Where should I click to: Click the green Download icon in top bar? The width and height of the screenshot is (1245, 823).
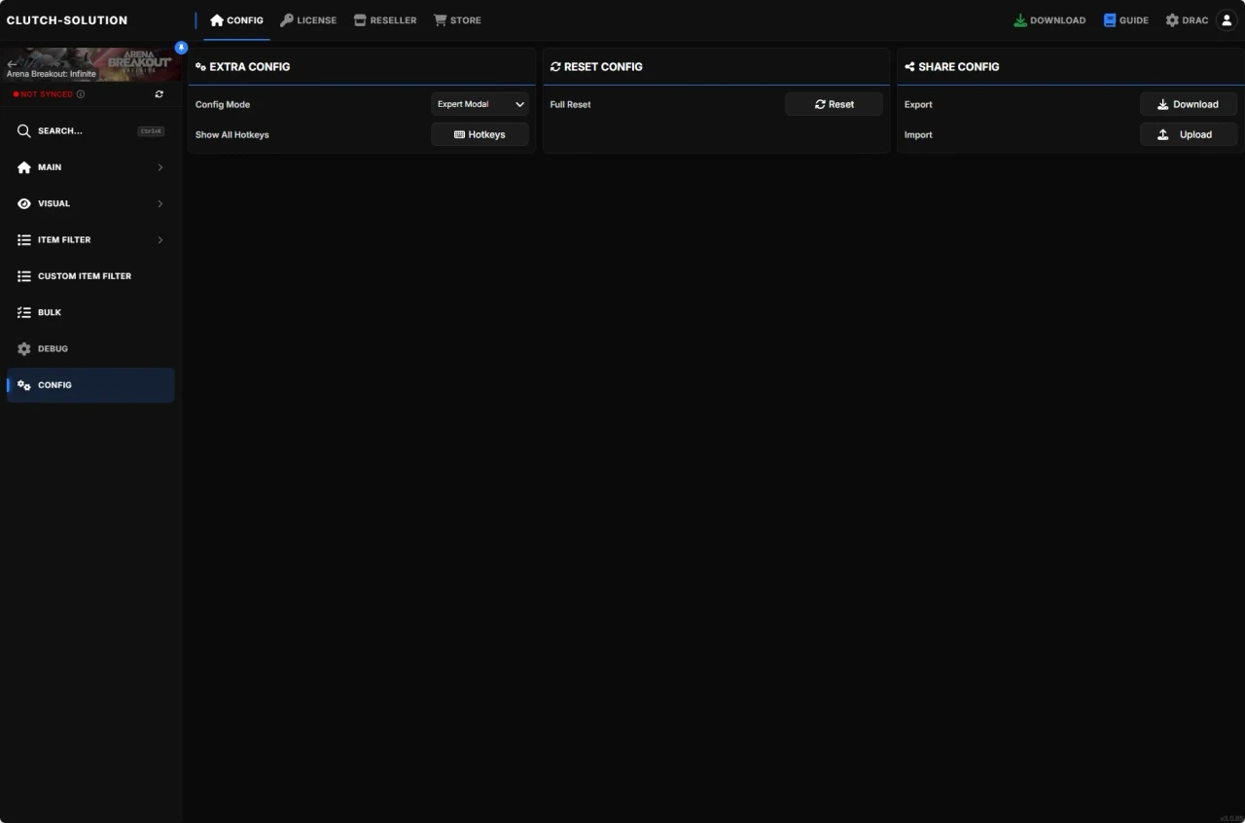pyautogui.click(x=1019, y=19)
